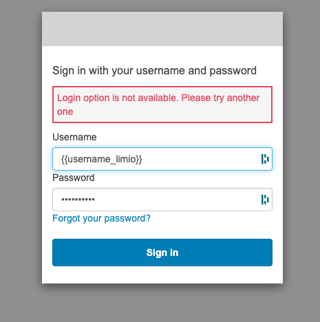This screenshot has width=320, height=322.
Task: Focus the Username input field
Action: 162,159
